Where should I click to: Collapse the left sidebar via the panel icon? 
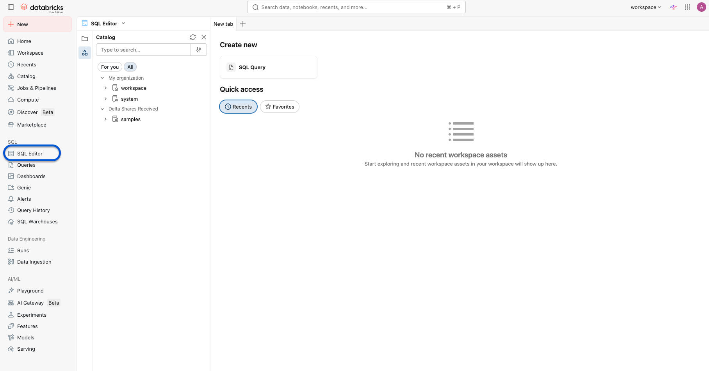point(11,7)
